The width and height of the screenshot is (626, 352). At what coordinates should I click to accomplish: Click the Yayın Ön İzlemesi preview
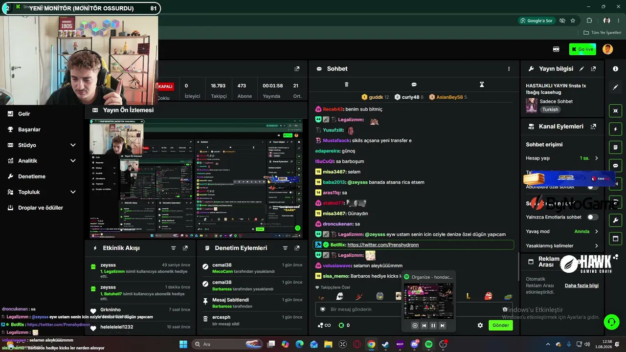196,178
